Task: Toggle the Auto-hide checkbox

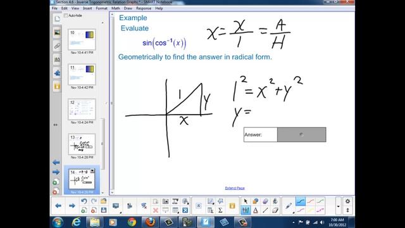Action: pyautogui.click(x=66, y=15)
